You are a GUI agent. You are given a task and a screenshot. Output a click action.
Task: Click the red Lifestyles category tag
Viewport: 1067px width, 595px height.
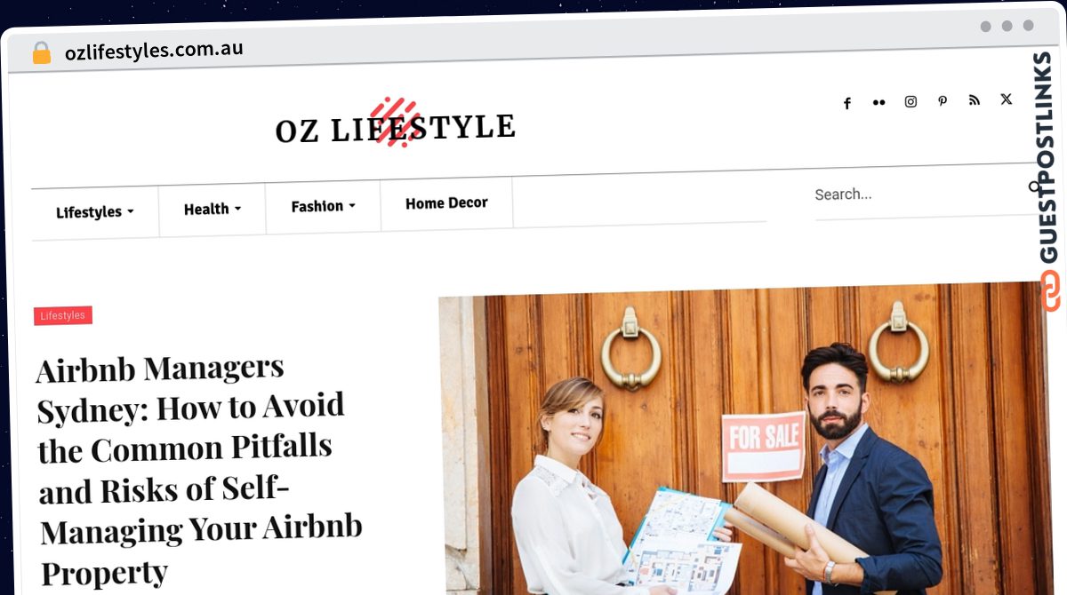(63, 315)
